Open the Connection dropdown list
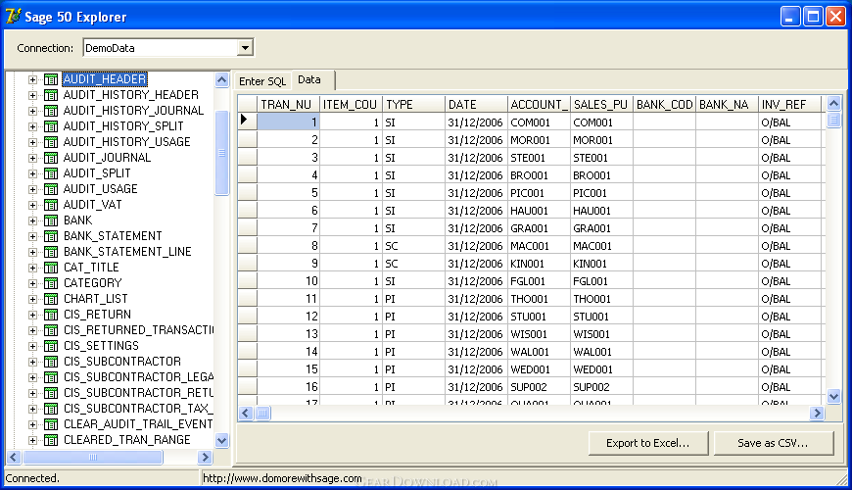The height and width of the screenshot is (490, 852). (x=245, y=48)
